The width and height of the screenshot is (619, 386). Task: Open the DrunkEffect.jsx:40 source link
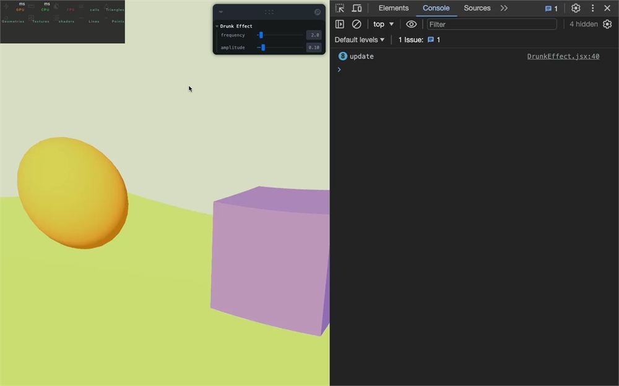coord(563,56)
